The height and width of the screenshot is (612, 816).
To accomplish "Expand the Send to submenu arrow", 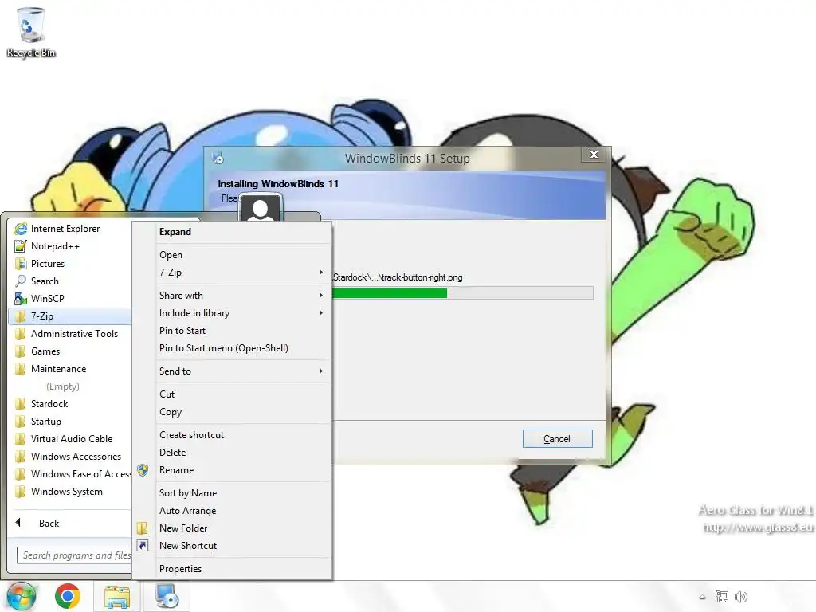I will 320,371.
